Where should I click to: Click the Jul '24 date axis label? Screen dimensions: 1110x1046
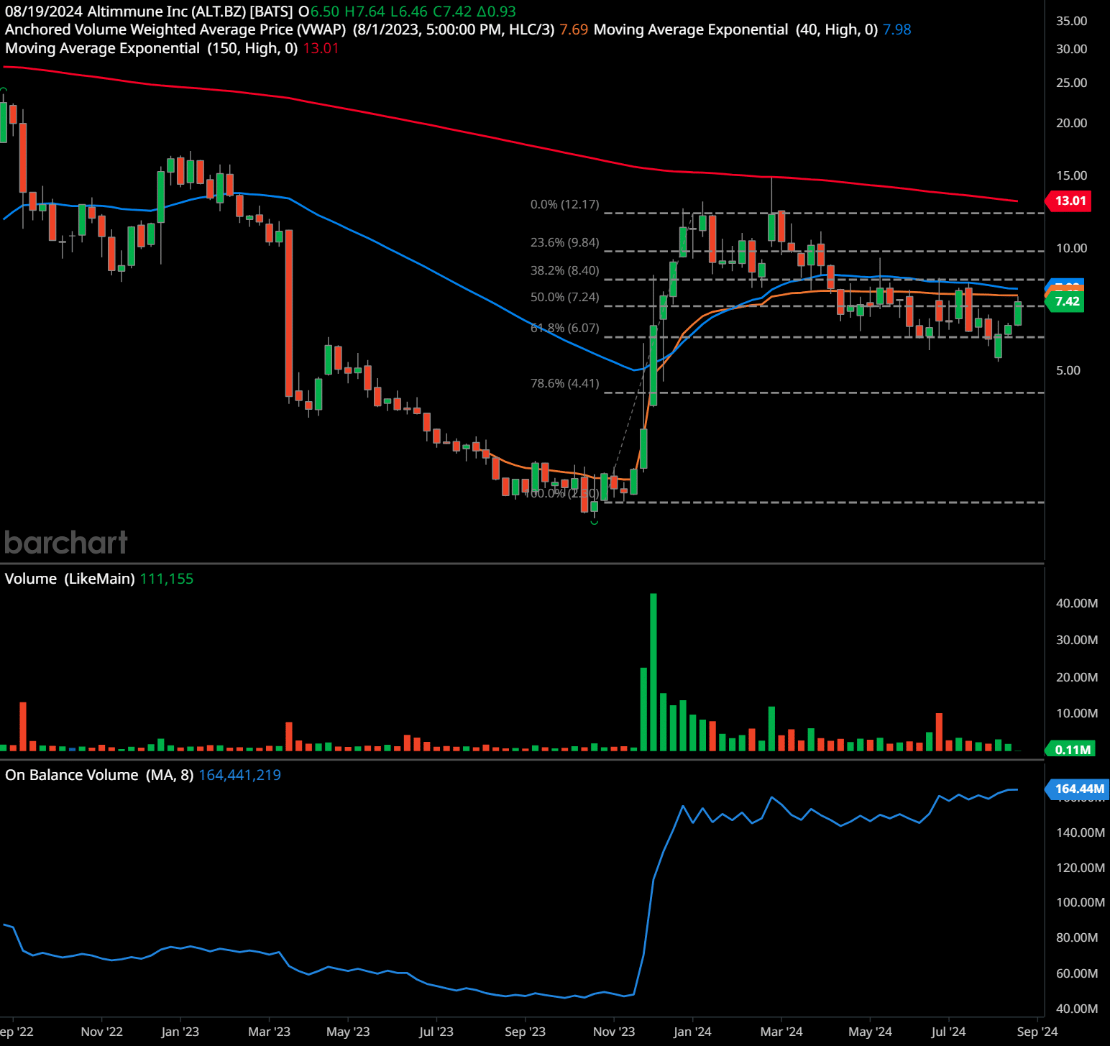[948, 1032]
